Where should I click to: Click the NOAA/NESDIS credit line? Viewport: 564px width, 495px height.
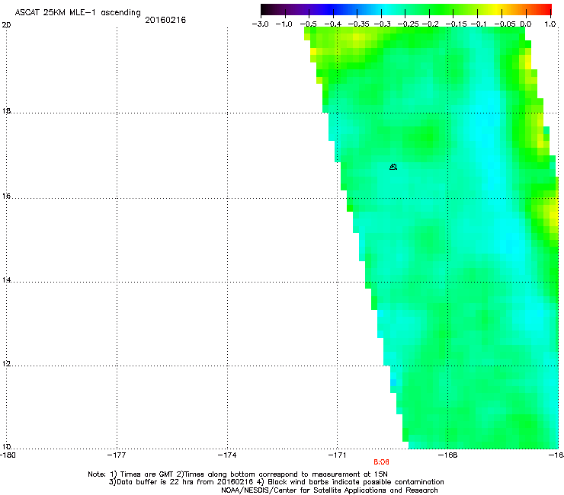pyautogui.click(x=329, y=490)
